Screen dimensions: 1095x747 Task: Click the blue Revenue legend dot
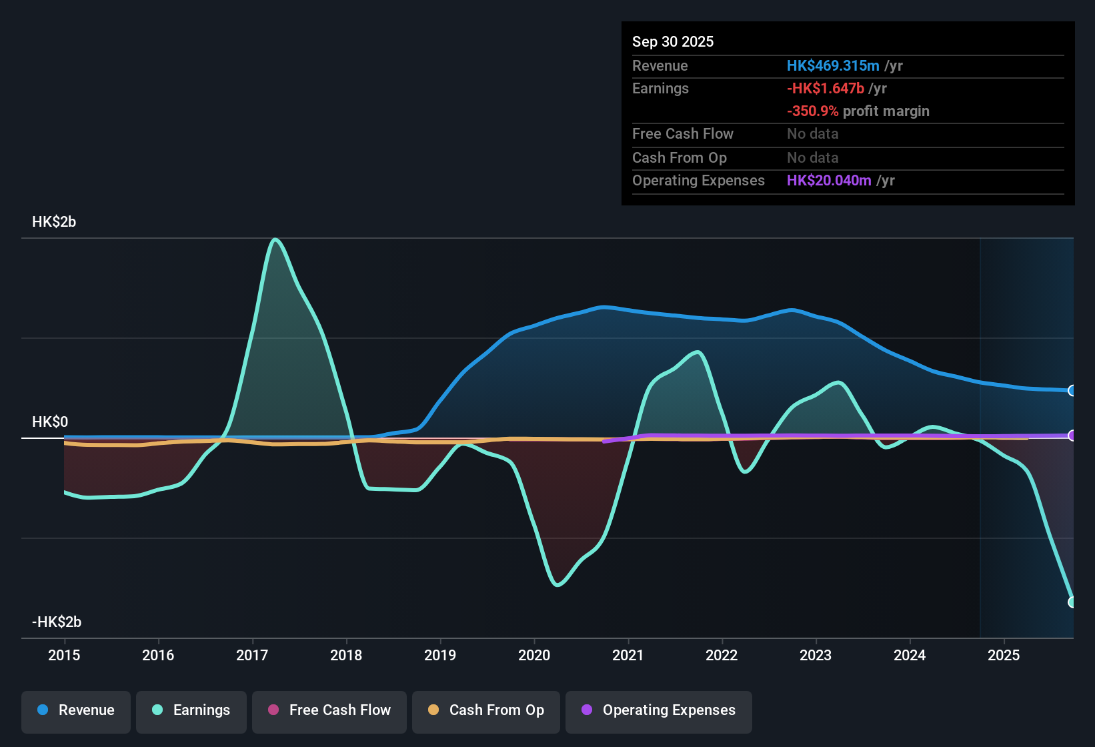(x=42, y=710)
